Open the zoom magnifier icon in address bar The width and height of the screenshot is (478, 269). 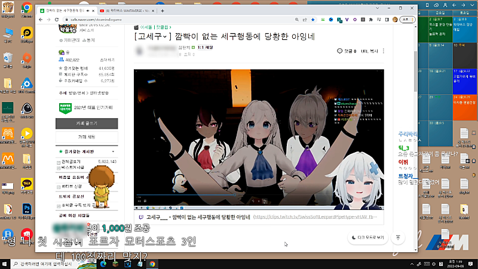pos(296,20)
